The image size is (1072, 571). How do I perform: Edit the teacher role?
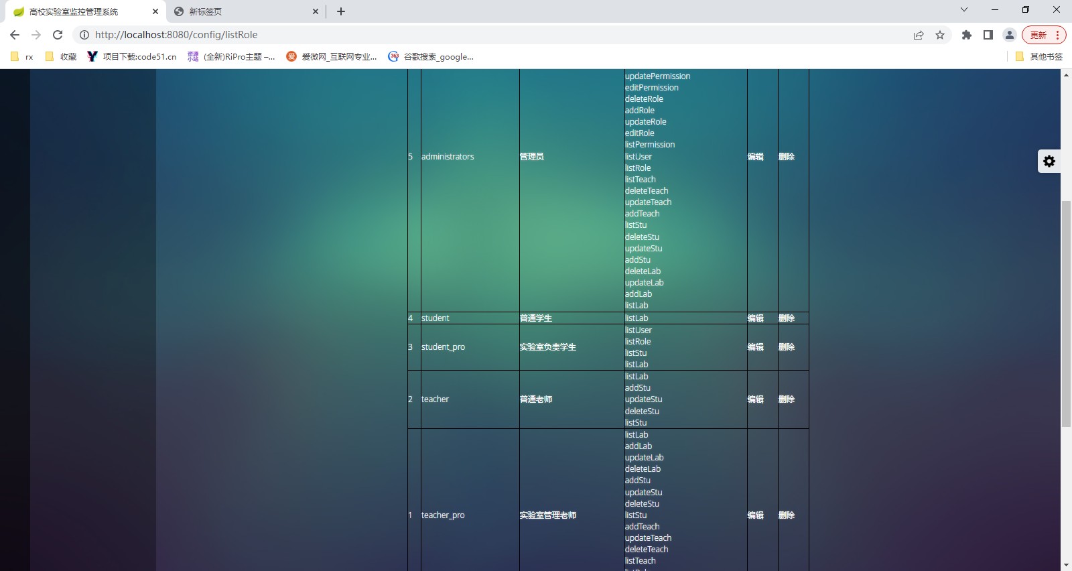click(756, 399)
